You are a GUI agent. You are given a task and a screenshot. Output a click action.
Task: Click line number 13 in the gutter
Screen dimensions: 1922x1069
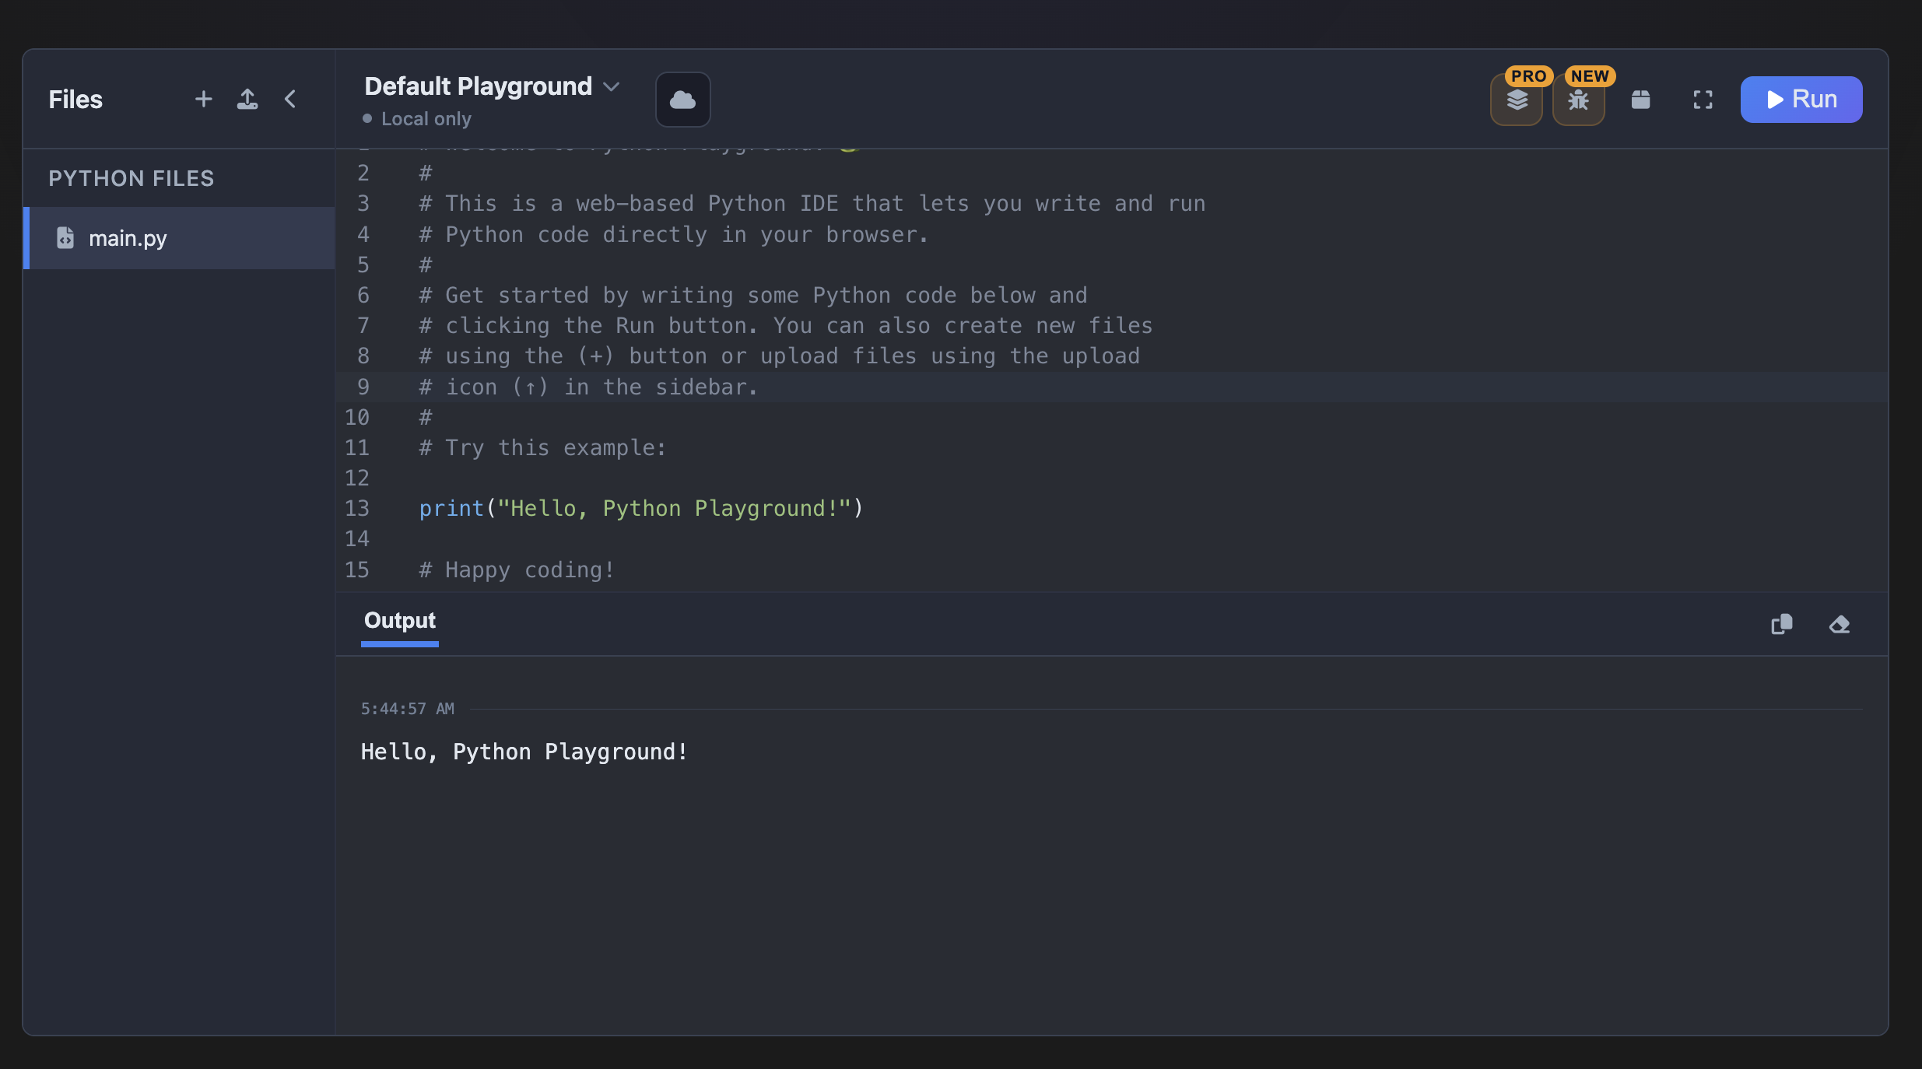(356, 509)
